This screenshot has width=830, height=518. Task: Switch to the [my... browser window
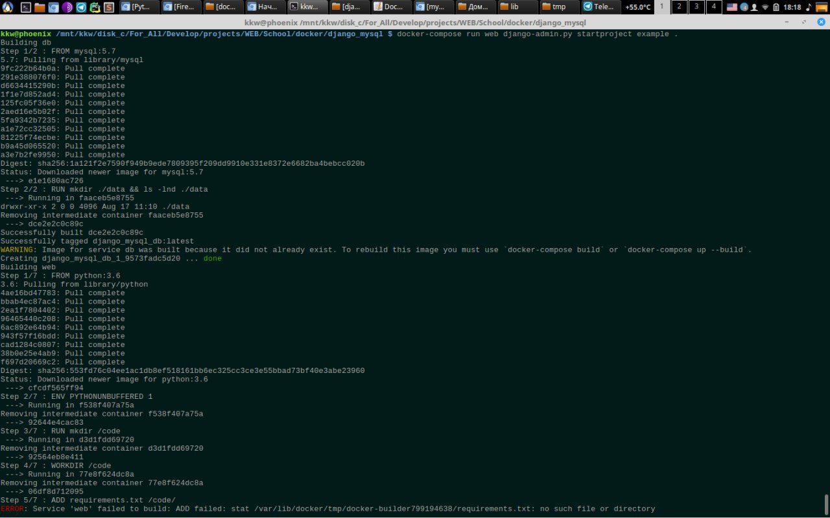[434, 7]
